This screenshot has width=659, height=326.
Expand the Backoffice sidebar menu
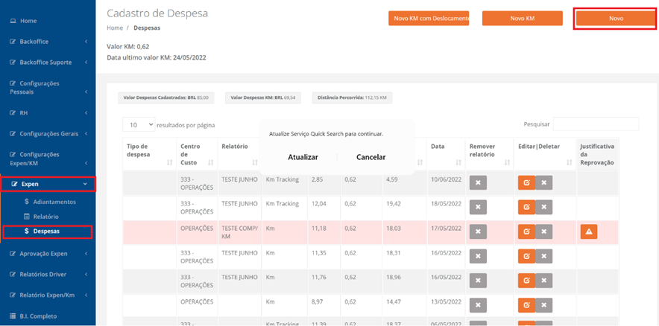48,42
